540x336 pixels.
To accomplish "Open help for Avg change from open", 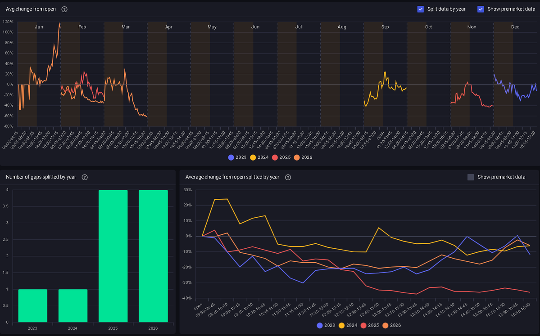I will tap(64, 9).
